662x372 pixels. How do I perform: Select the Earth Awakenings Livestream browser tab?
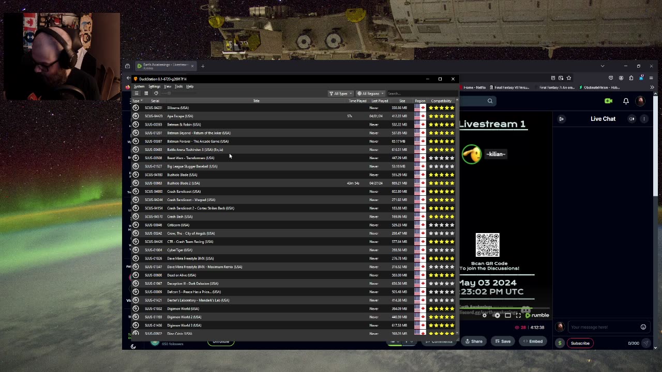165,66
